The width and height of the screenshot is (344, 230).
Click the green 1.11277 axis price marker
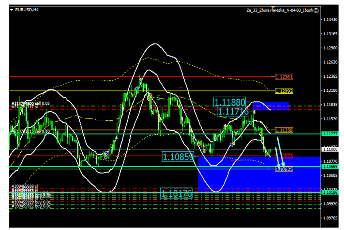point(330,134)
